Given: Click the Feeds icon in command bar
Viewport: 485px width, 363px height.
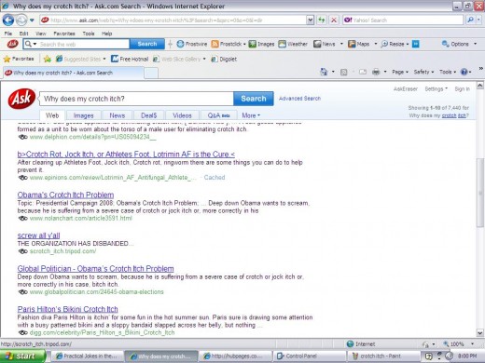Looking at the screenshot, I should coord(343,73).
